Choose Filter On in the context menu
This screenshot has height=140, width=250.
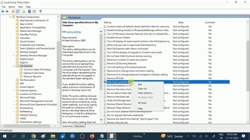click(148, 89)
